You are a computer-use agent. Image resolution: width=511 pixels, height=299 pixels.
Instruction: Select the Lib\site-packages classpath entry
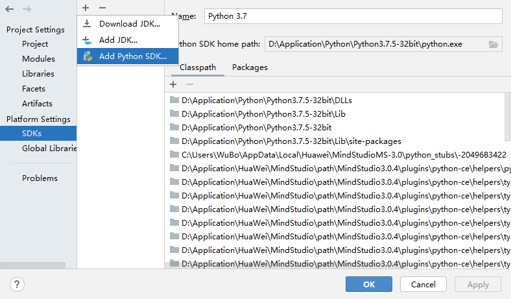291,141
